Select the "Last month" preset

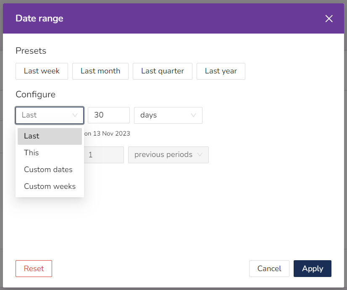coord(100,71)
